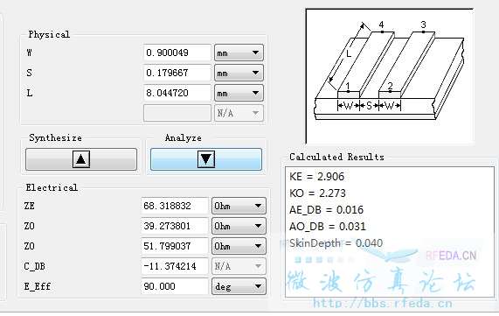Click the Analyze down-arrow button
Screen dimensions: 499x316
point(206,159)
